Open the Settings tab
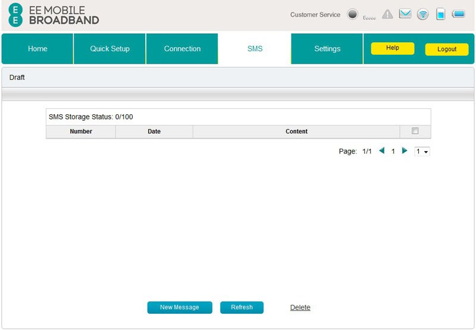476x330 pixels. coord(327,49)
